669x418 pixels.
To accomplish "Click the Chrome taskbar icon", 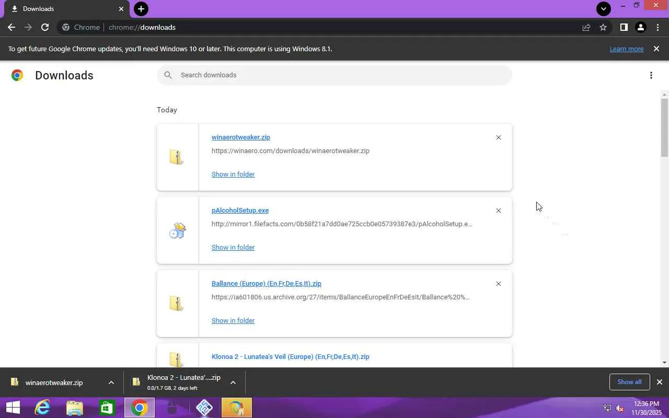I will [140, 408].
